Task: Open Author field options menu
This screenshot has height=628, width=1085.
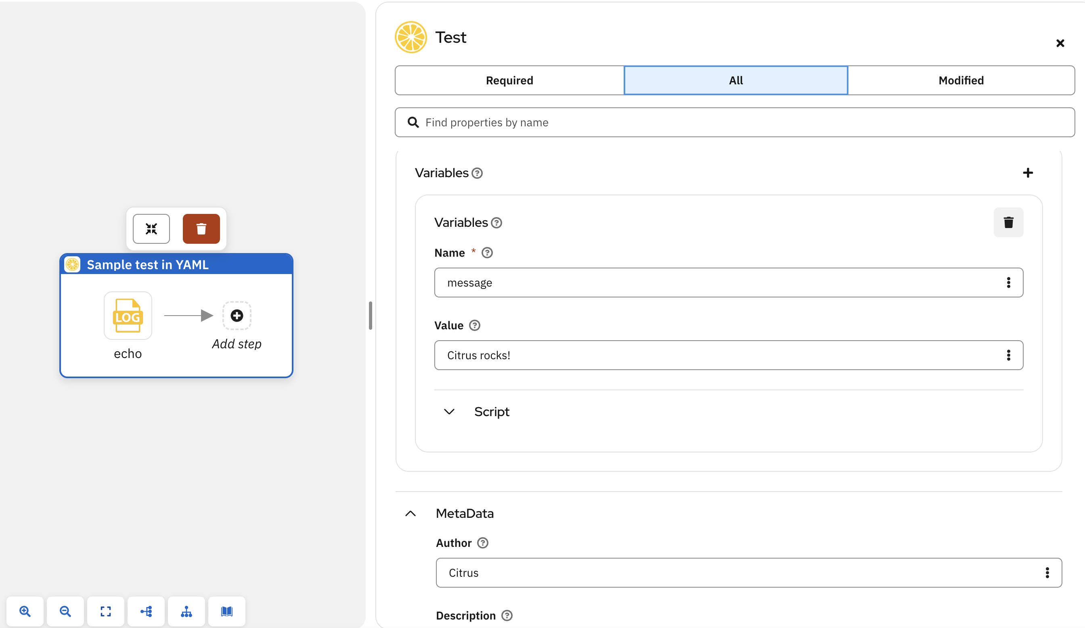Action: tap(1047, 572)
